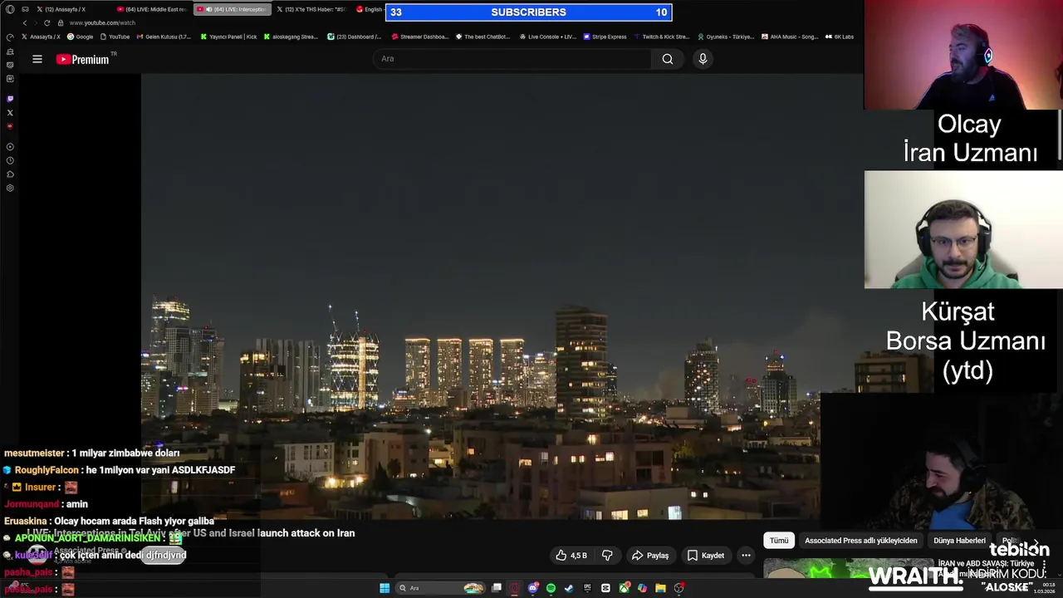Open 'Gelen Kutusu' Gmail bookmark
The height and width of the screenshot is (598, 1063).
(163, 37)
